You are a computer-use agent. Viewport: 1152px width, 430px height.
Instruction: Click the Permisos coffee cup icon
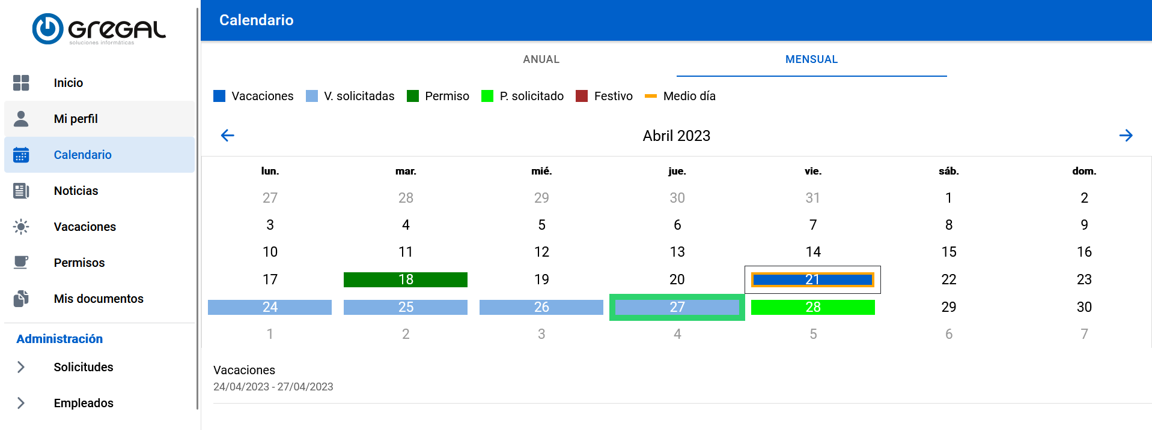[x=21, y=263]
